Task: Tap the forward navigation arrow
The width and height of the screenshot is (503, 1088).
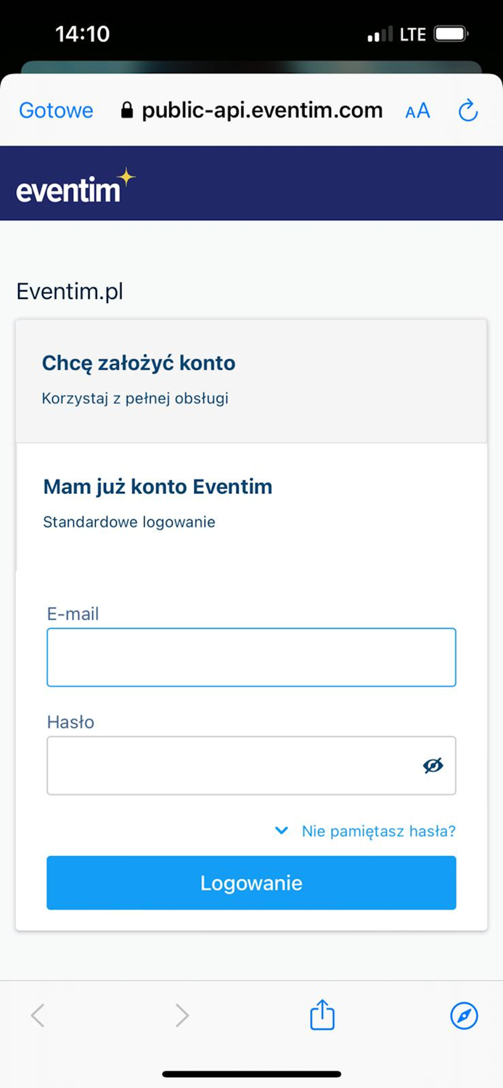Action: click(181, 1015)
